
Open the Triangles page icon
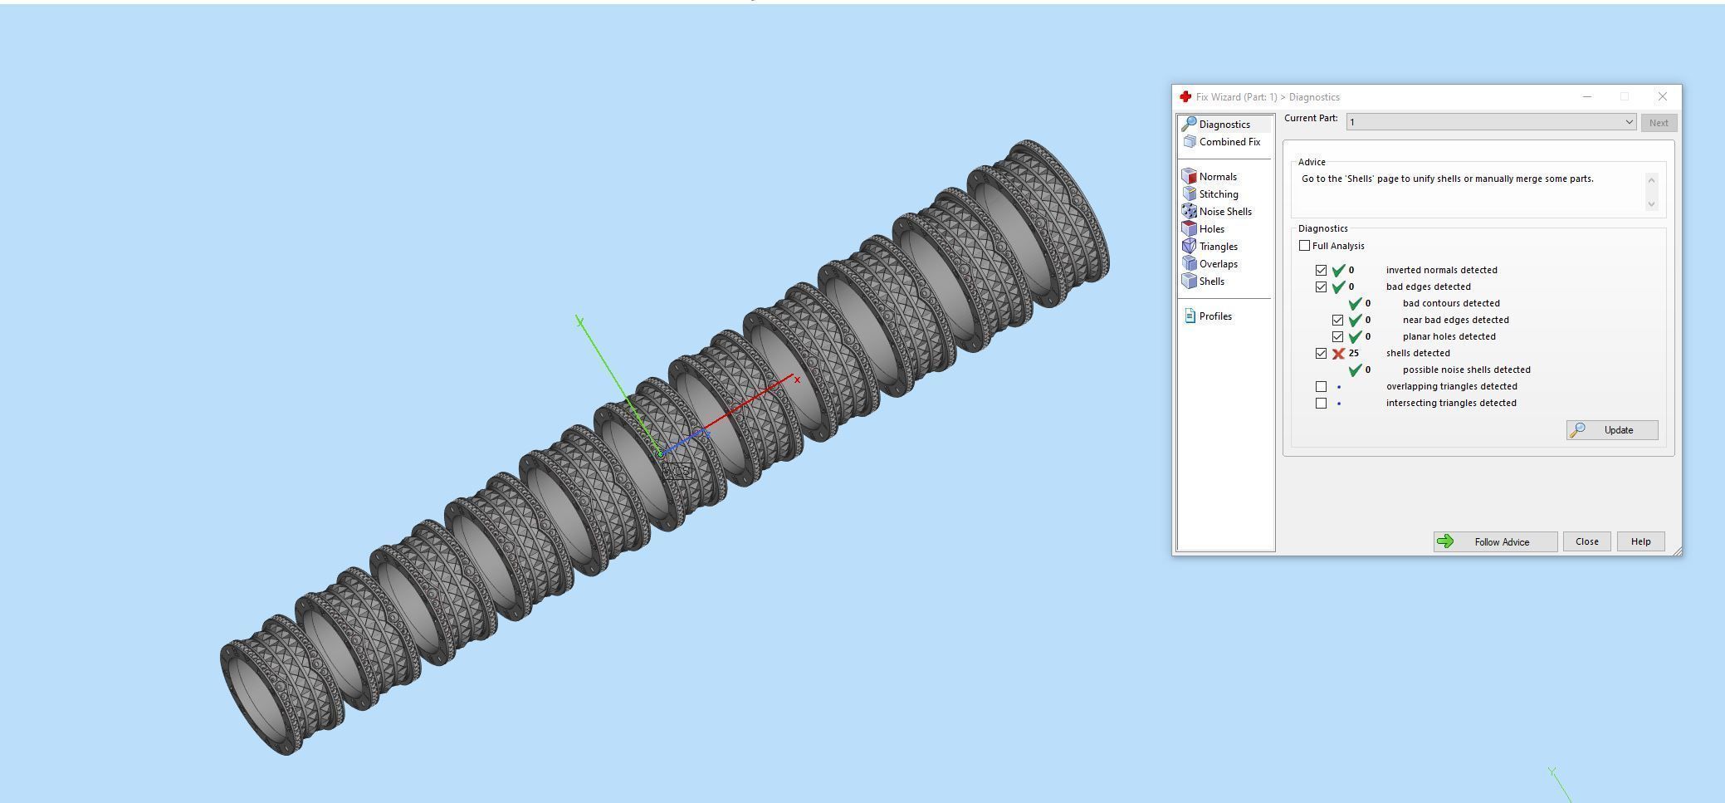[1189, 247]
